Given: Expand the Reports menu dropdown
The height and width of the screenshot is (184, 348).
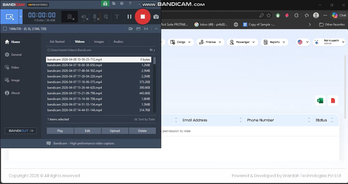Looking at the screenshot, I should [274, 42].
